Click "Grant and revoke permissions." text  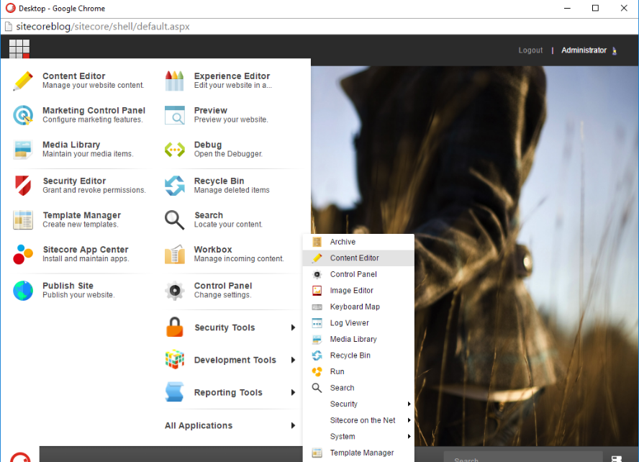click(94, 190)
